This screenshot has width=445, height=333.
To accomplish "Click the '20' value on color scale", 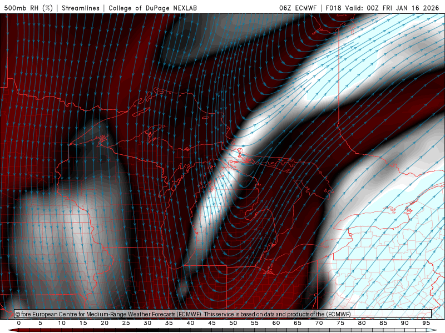I will tap(105, 323).
